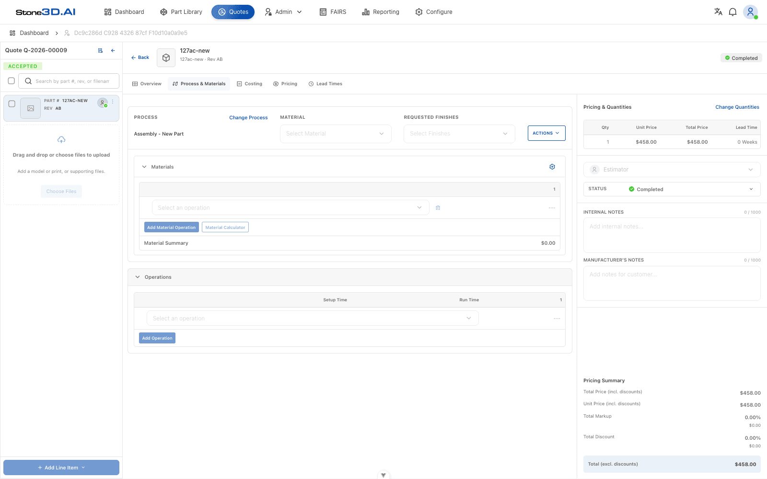Click the Add Material Operation button
The height and width of the screenshot is (479, 767).
coord(172,228)
